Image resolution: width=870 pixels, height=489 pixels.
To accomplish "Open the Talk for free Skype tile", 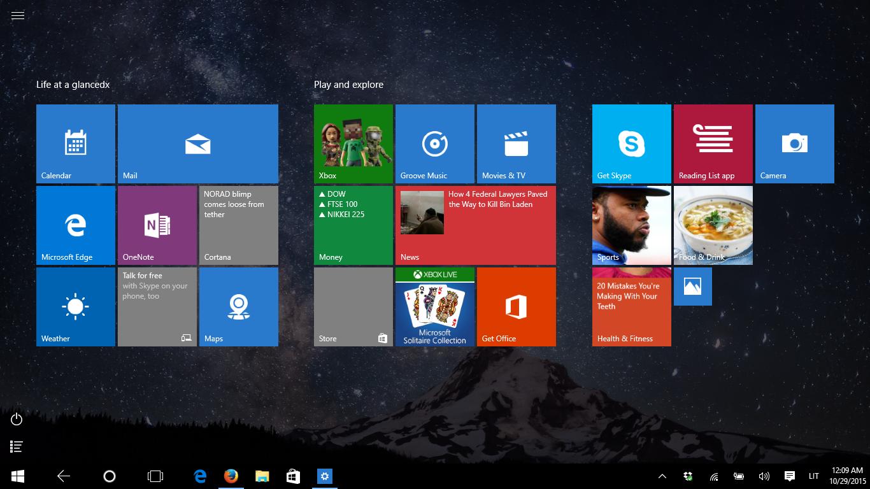I will [x=157, y=307].
